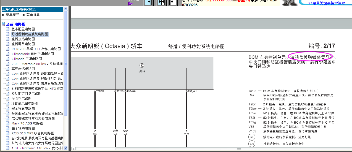The height and width of the screenshot is (152, 352).
Task: Click the left arrow of the diagram horizontal scrollbar
Action: pos(73,149)
